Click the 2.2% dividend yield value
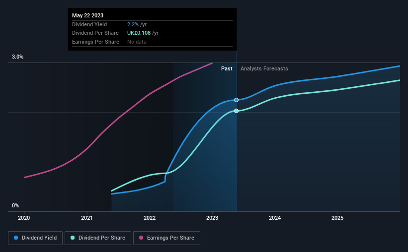 point(133,24)
